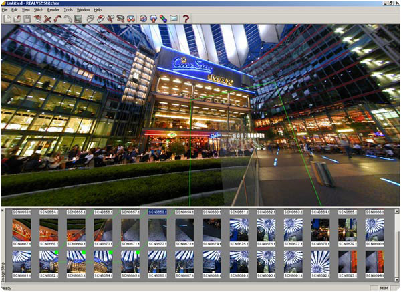The height and width of the screenshot is (292, 401).
Task: Select thumbnail labeled SCN0670
Action: [103, 230]
